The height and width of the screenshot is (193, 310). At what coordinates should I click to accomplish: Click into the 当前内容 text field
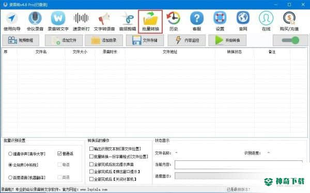coord(239,165)
